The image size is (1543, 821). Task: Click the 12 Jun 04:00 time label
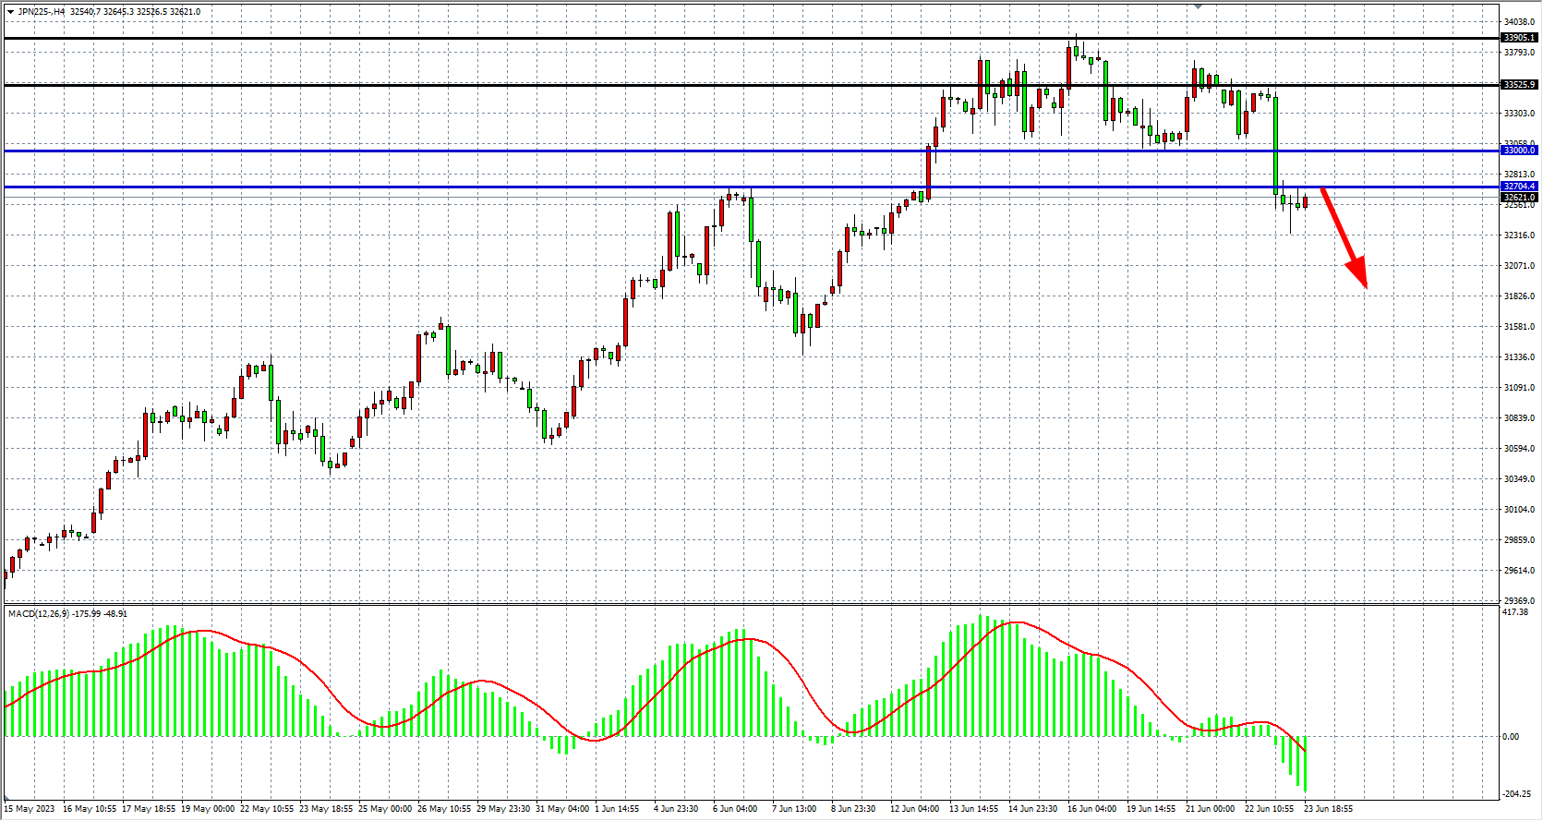914,809
